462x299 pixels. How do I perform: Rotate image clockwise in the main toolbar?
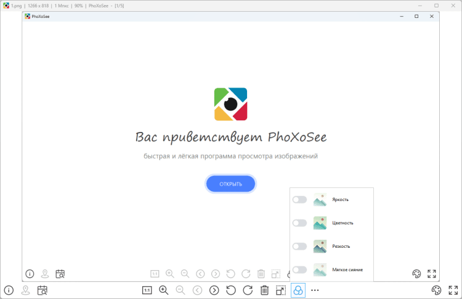(x=248, y=290)
